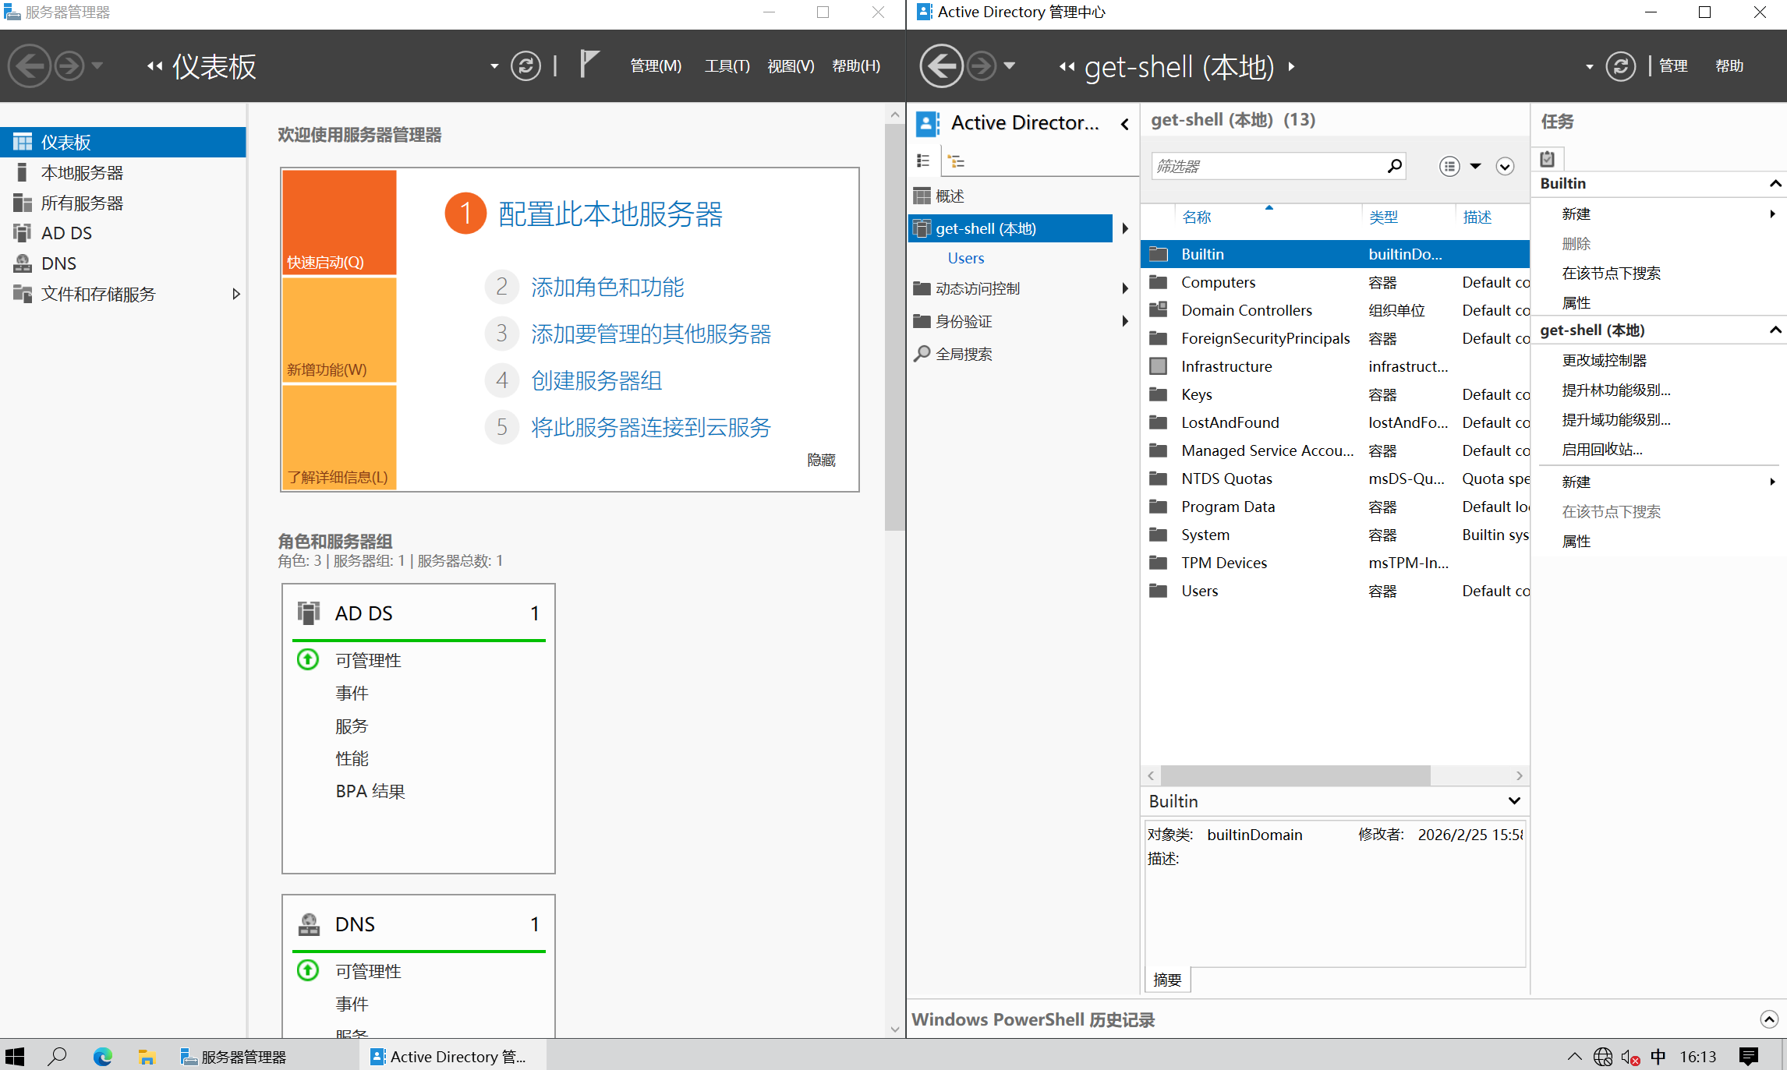This screenshot has width=1787, height=1070.
Task: Collapse the Active Directory navigation pane
Action: tap(1124, 123)
